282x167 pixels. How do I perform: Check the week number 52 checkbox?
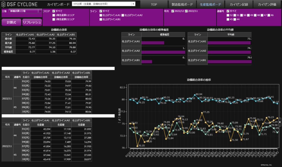coord(228,15)
